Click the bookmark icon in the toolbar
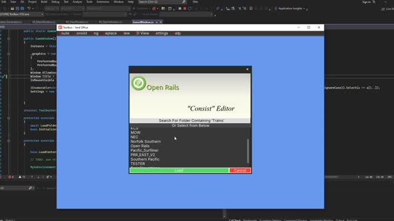 point(251,9)
